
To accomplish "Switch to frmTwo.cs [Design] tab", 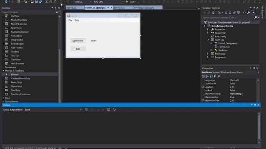I will (148, 8).
